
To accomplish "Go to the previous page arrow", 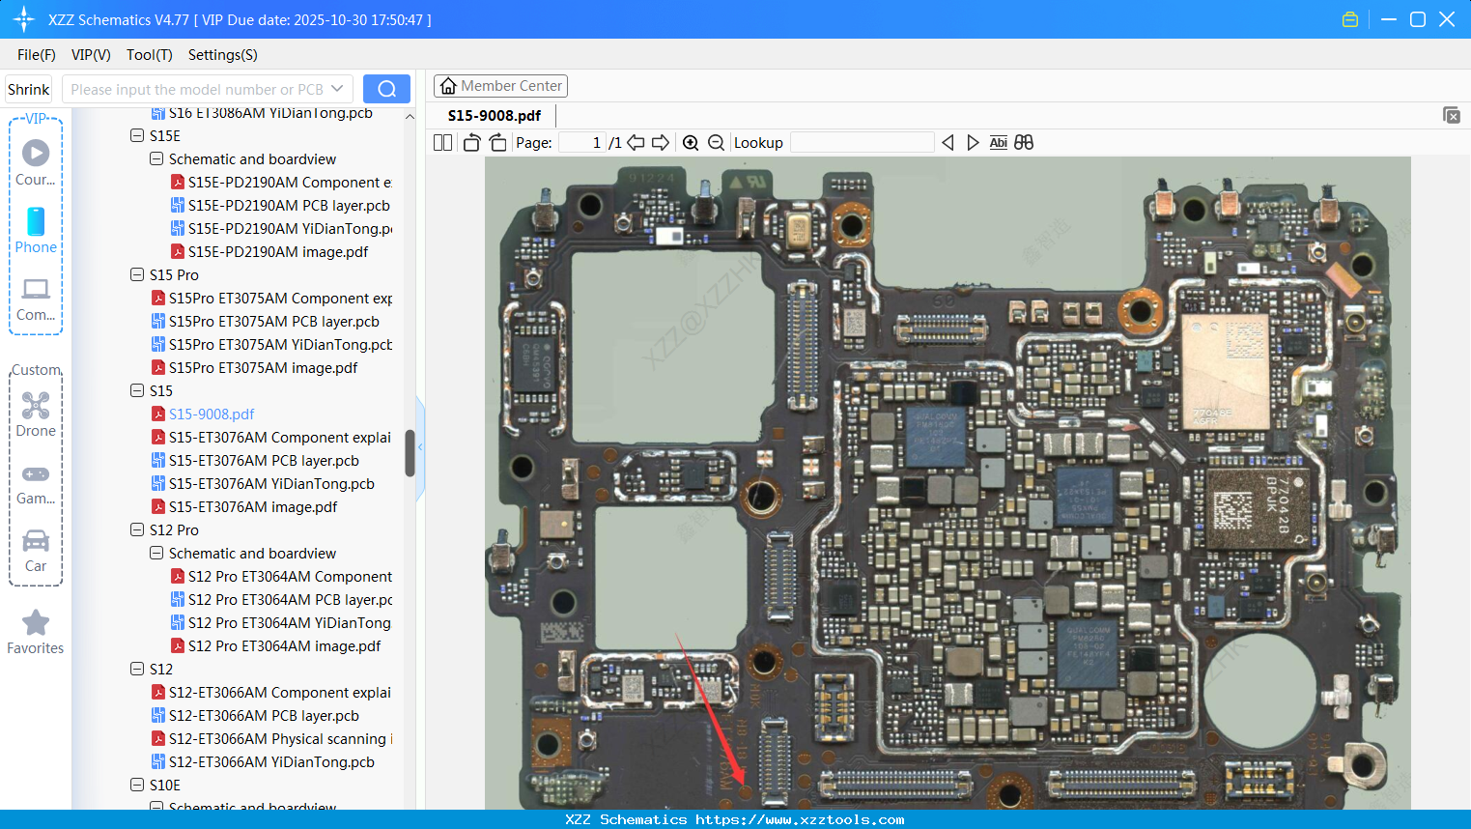I will [x=636, y=143].
